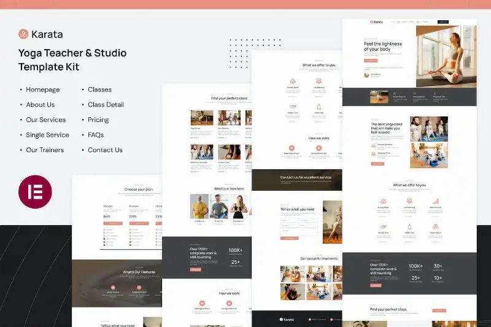Click the message field in services contact form
Image resolution: width=491 pixels, height=327 pixels.
click(x=299, y=231)
